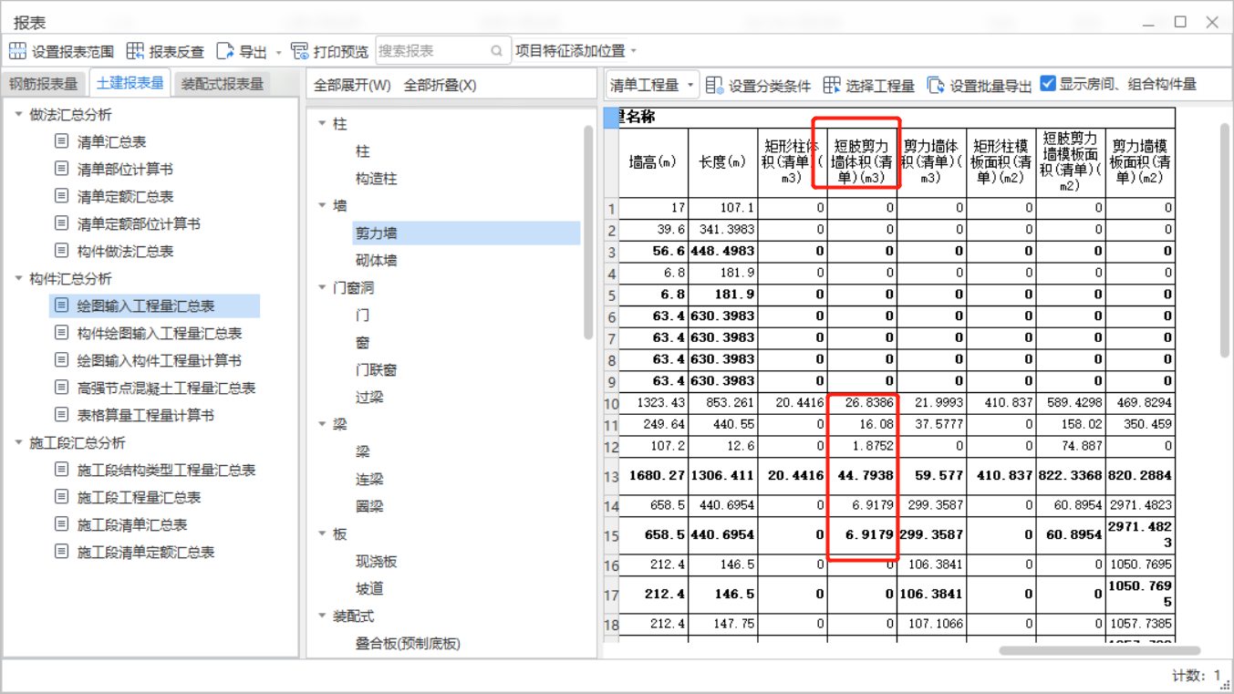Select 砌体墙 in component tree

click(377, 260)
